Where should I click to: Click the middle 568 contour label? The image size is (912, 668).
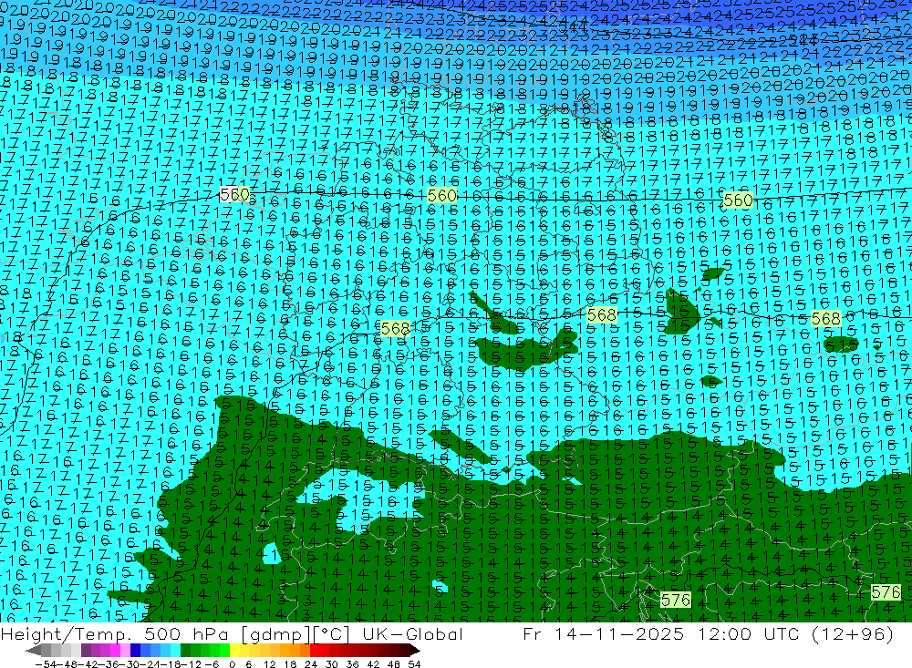tap(601, 315)
